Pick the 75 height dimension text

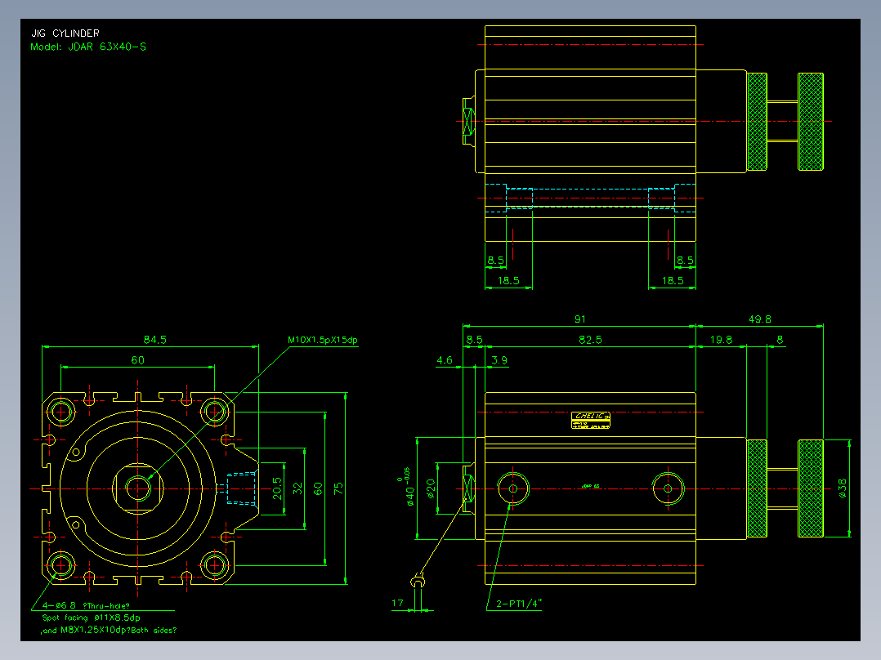tap(338, 488)
